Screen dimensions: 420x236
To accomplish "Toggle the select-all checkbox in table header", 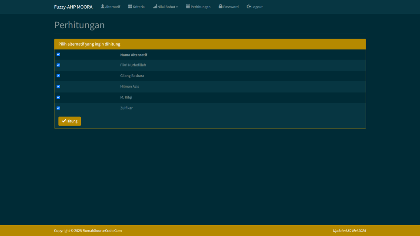I will coord(58,54).
